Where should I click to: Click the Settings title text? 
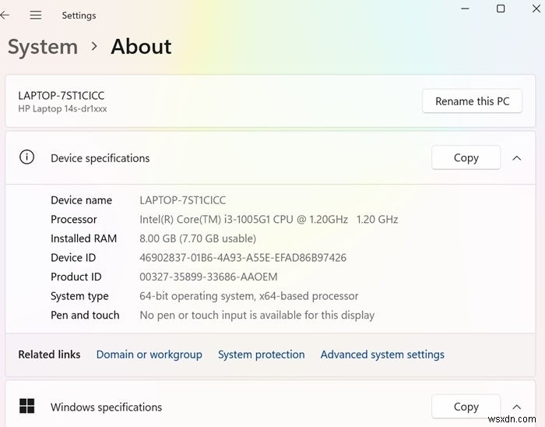tap(79, 16)
